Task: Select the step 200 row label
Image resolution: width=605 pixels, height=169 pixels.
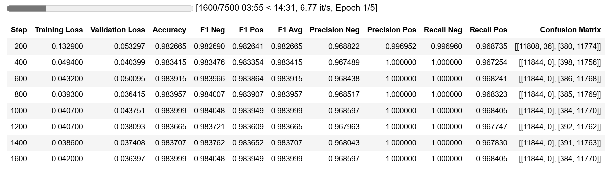Action: (21, 46)
